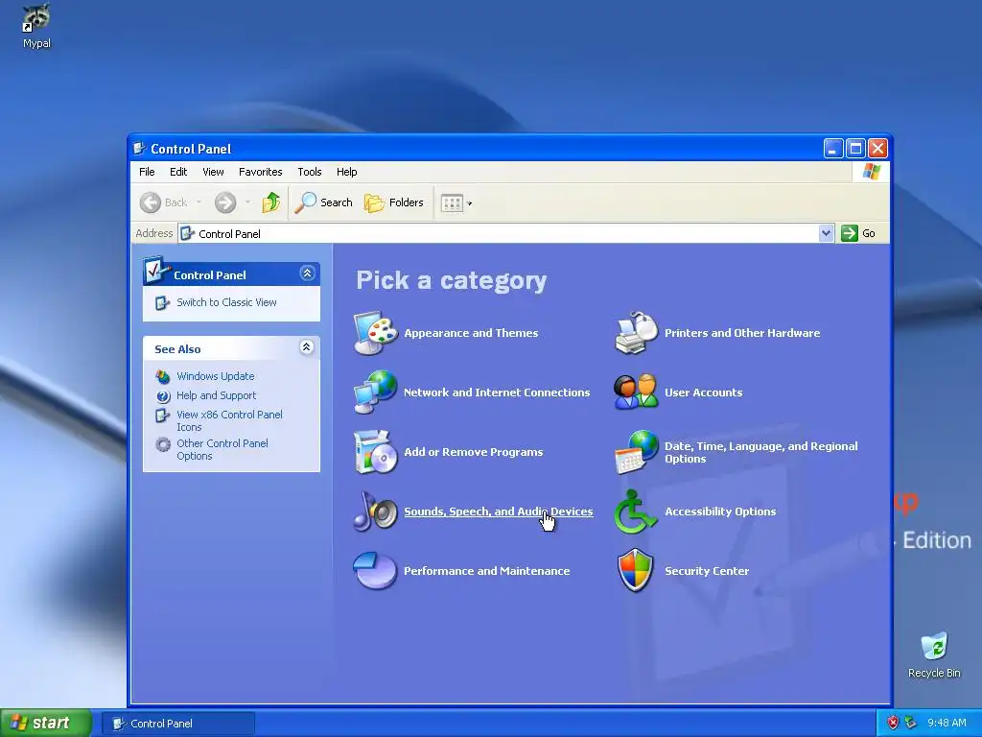Open the Search pane
The image size is (982, 737).
pyautogui.click(x=324, y=202)
